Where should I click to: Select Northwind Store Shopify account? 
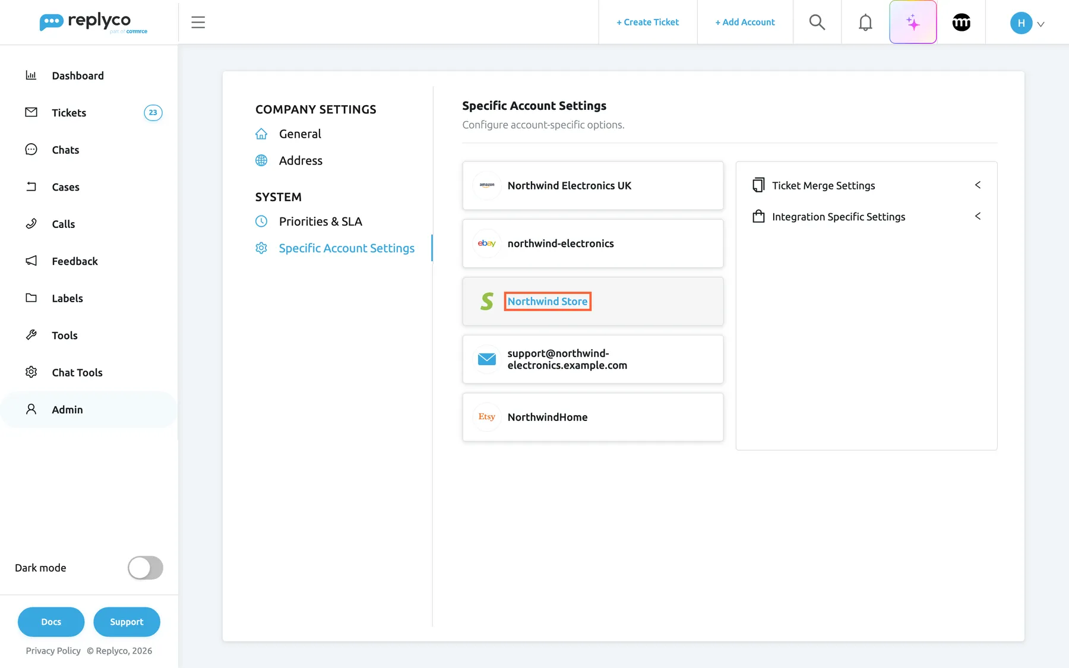pos(593,302)
